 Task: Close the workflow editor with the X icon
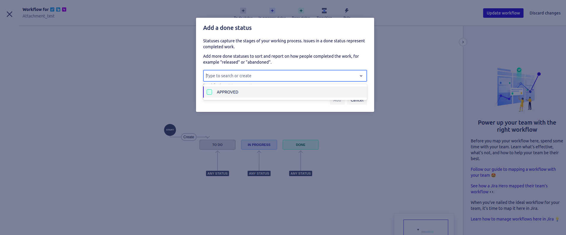pyautogui.click(x=10, y=14)
